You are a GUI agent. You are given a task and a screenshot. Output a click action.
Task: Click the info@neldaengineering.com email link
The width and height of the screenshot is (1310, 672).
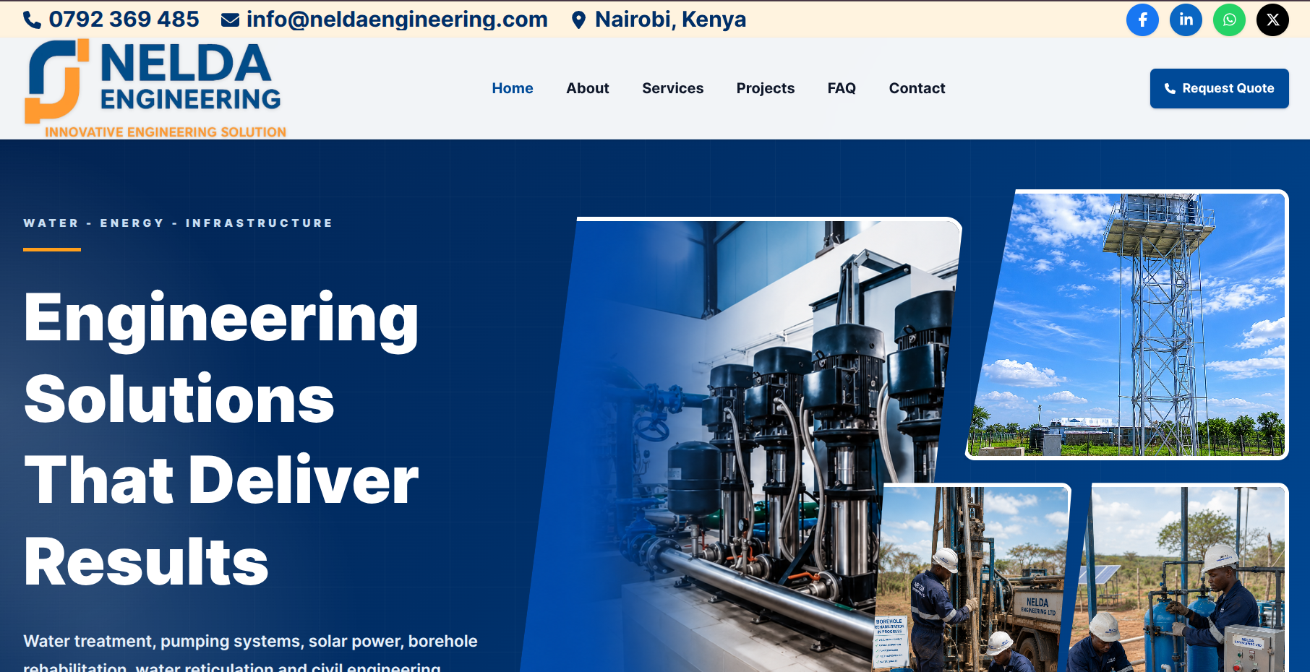point(397,20)
